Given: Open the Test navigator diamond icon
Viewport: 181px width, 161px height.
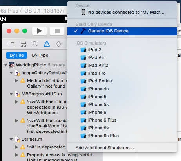Looking at the screenshot, I should (x=58, y=44).
